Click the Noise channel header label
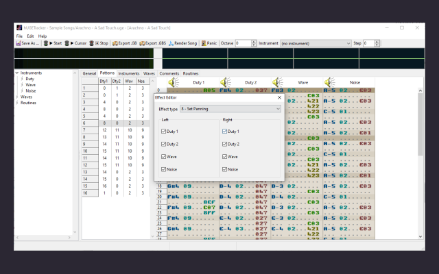Image resolution: width=439 pixels, height=274 pixels. tap(355, 82)
